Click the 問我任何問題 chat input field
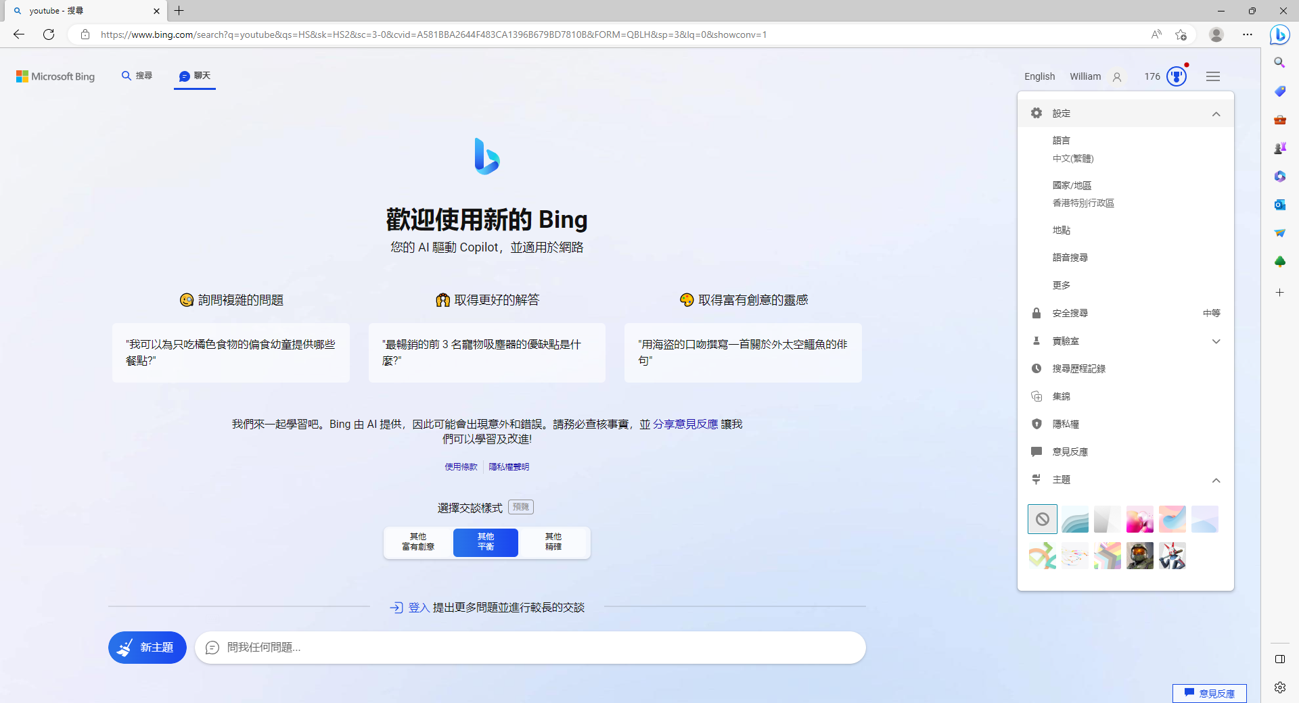Screen dimensions: 1299x703 530,648
